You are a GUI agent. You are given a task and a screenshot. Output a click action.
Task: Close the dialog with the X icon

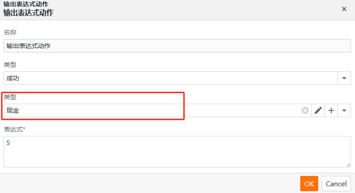(x=344, y=9)
